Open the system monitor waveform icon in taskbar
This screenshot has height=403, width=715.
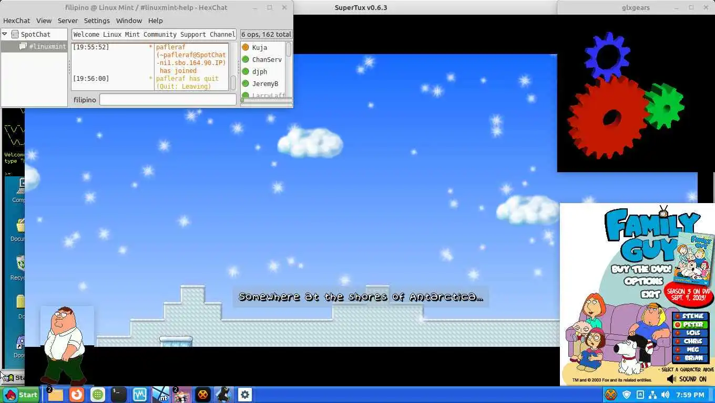(140, 395)
